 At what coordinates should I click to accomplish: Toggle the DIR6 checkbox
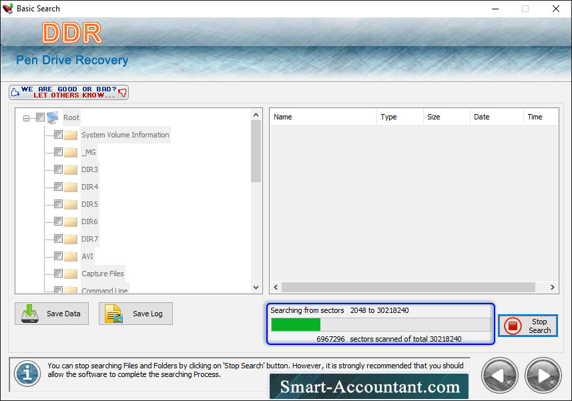tap(58, 222)
